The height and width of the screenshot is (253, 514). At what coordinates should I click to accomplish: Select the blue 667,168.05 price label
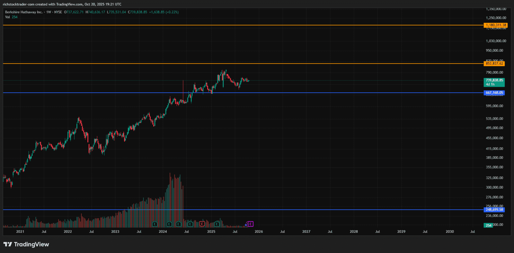click(x=494, y=93)
